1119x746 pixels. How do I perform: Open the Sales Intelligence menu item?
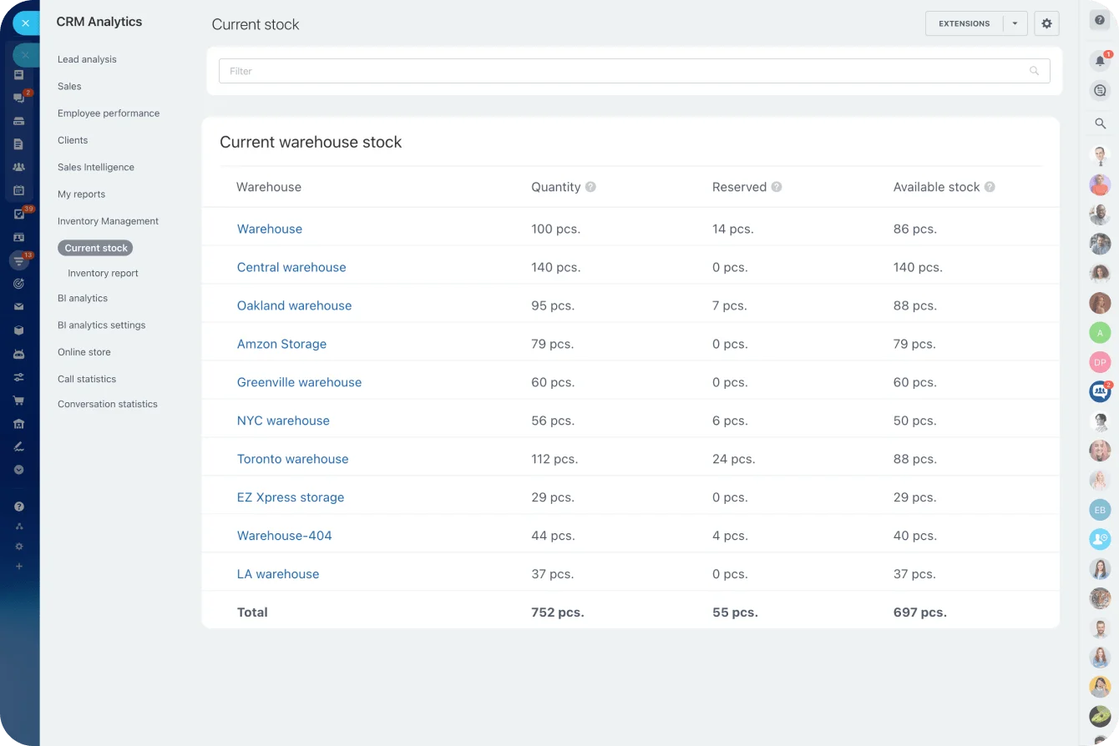pos(95,167)
